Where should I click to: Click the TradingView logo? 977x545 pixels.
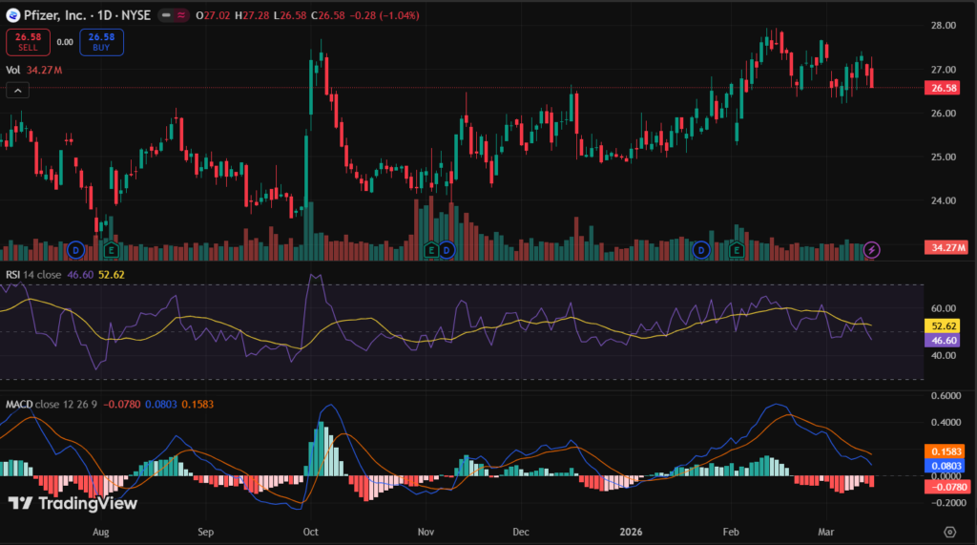[x=73, y=503]
